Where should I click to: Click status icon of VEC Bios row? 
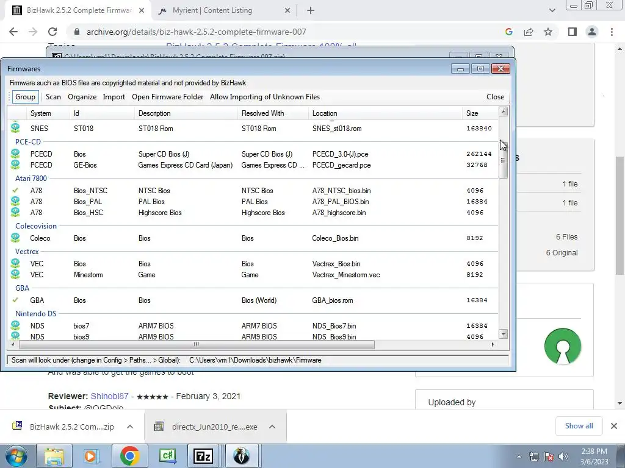tap(15, 263)
